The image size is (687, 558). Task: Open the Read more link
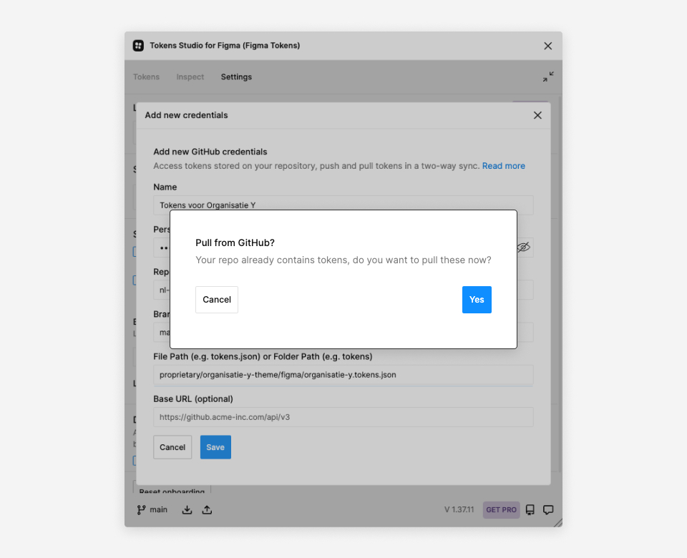[x=503, y=166]
